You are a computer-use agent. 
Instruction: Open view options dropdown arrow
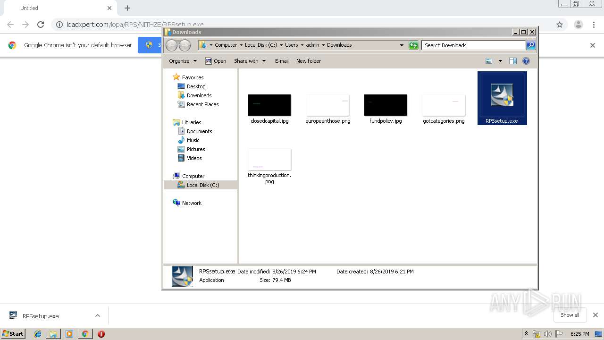tap(500, 61)
